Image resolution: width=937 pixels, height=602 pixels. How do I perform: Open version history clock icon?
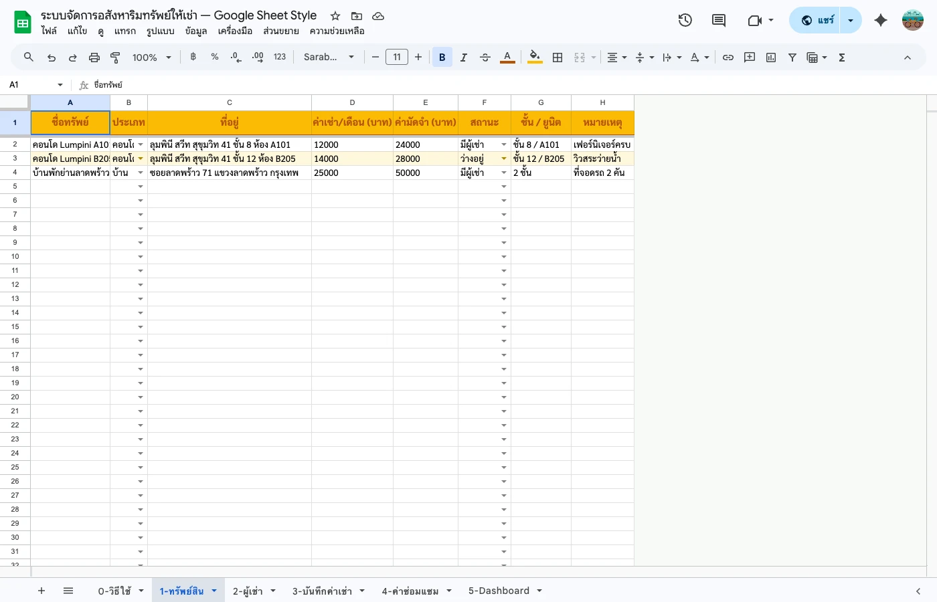pyautogui.click(x=685, y=20)
